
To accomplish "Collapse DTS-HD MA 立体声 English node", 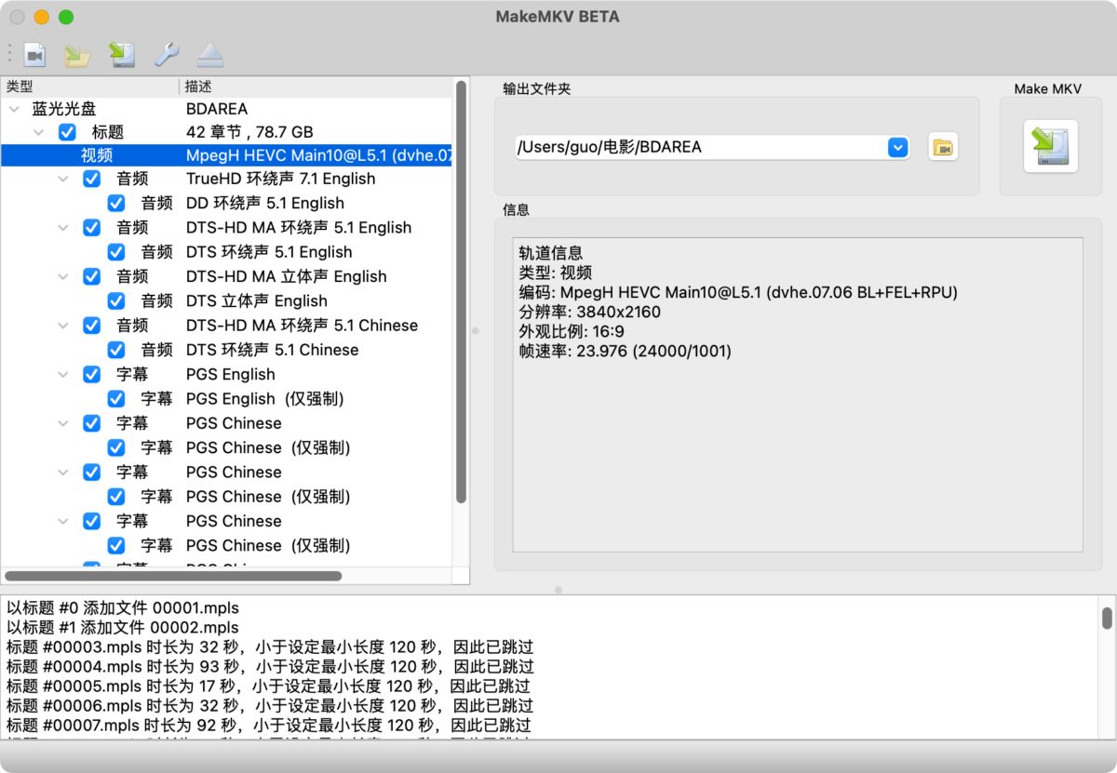I will coord(63,276).
